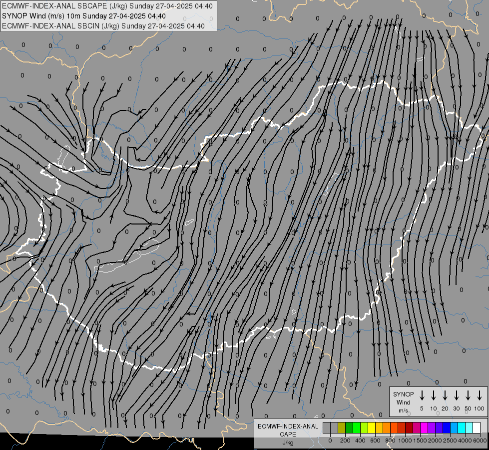The height and width of the screenshot is (450, 489).
Task: Click the 600 tick label on CAPE scale
Action: [375, 440]
